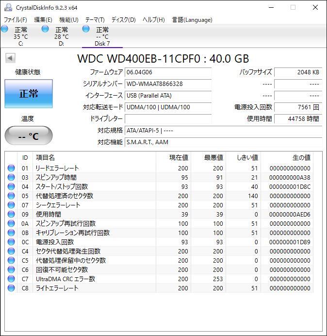Open the 言語(Language) menu

coord(192,20)
